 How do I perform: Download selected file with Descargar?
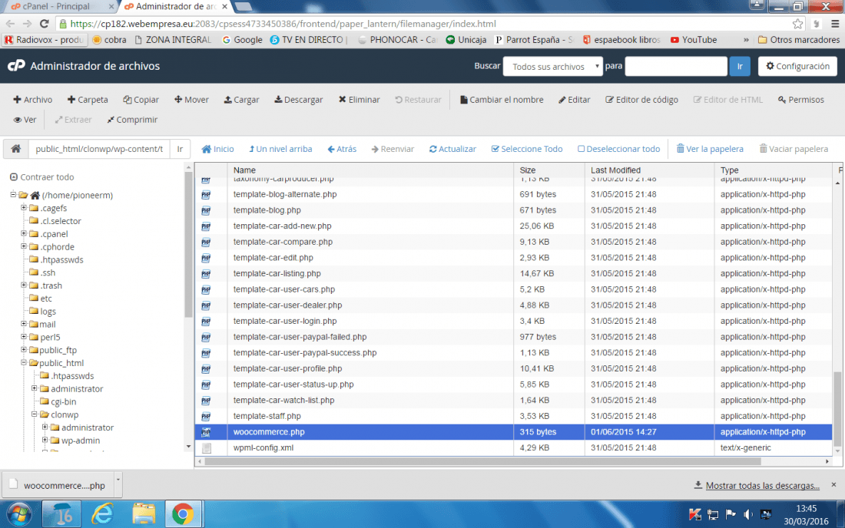(299, 100)
